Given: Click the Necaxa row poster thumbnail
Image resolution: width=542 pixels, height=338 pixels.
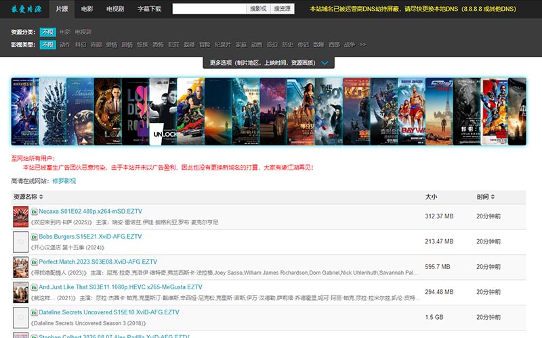Looking at the screenshot, I should [x=21, y=216].
